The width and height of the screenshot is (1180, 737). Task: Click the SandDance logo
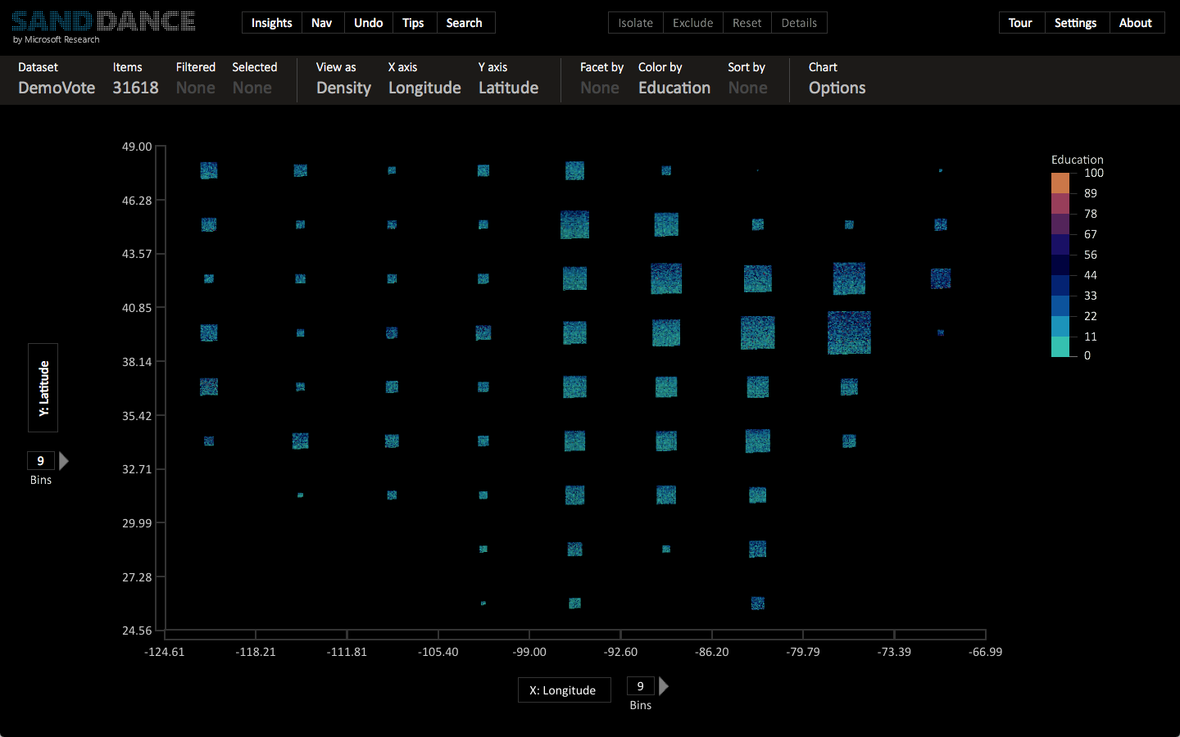pos(103,21)
